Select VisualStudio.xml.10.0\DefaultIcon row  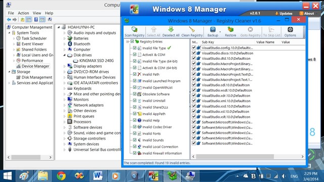pos(226,101)
